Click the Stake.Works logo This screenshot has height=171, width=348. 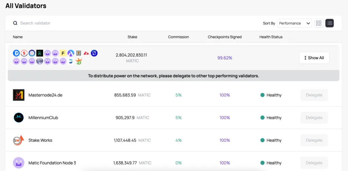(18, 140)
